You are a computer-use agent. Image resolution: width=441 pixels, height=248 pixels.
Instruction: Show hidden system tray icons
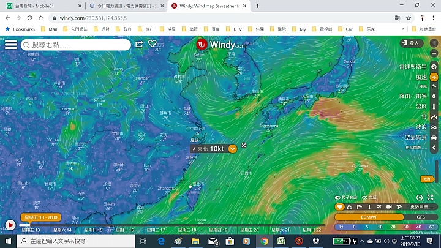(x=362, y=241)
